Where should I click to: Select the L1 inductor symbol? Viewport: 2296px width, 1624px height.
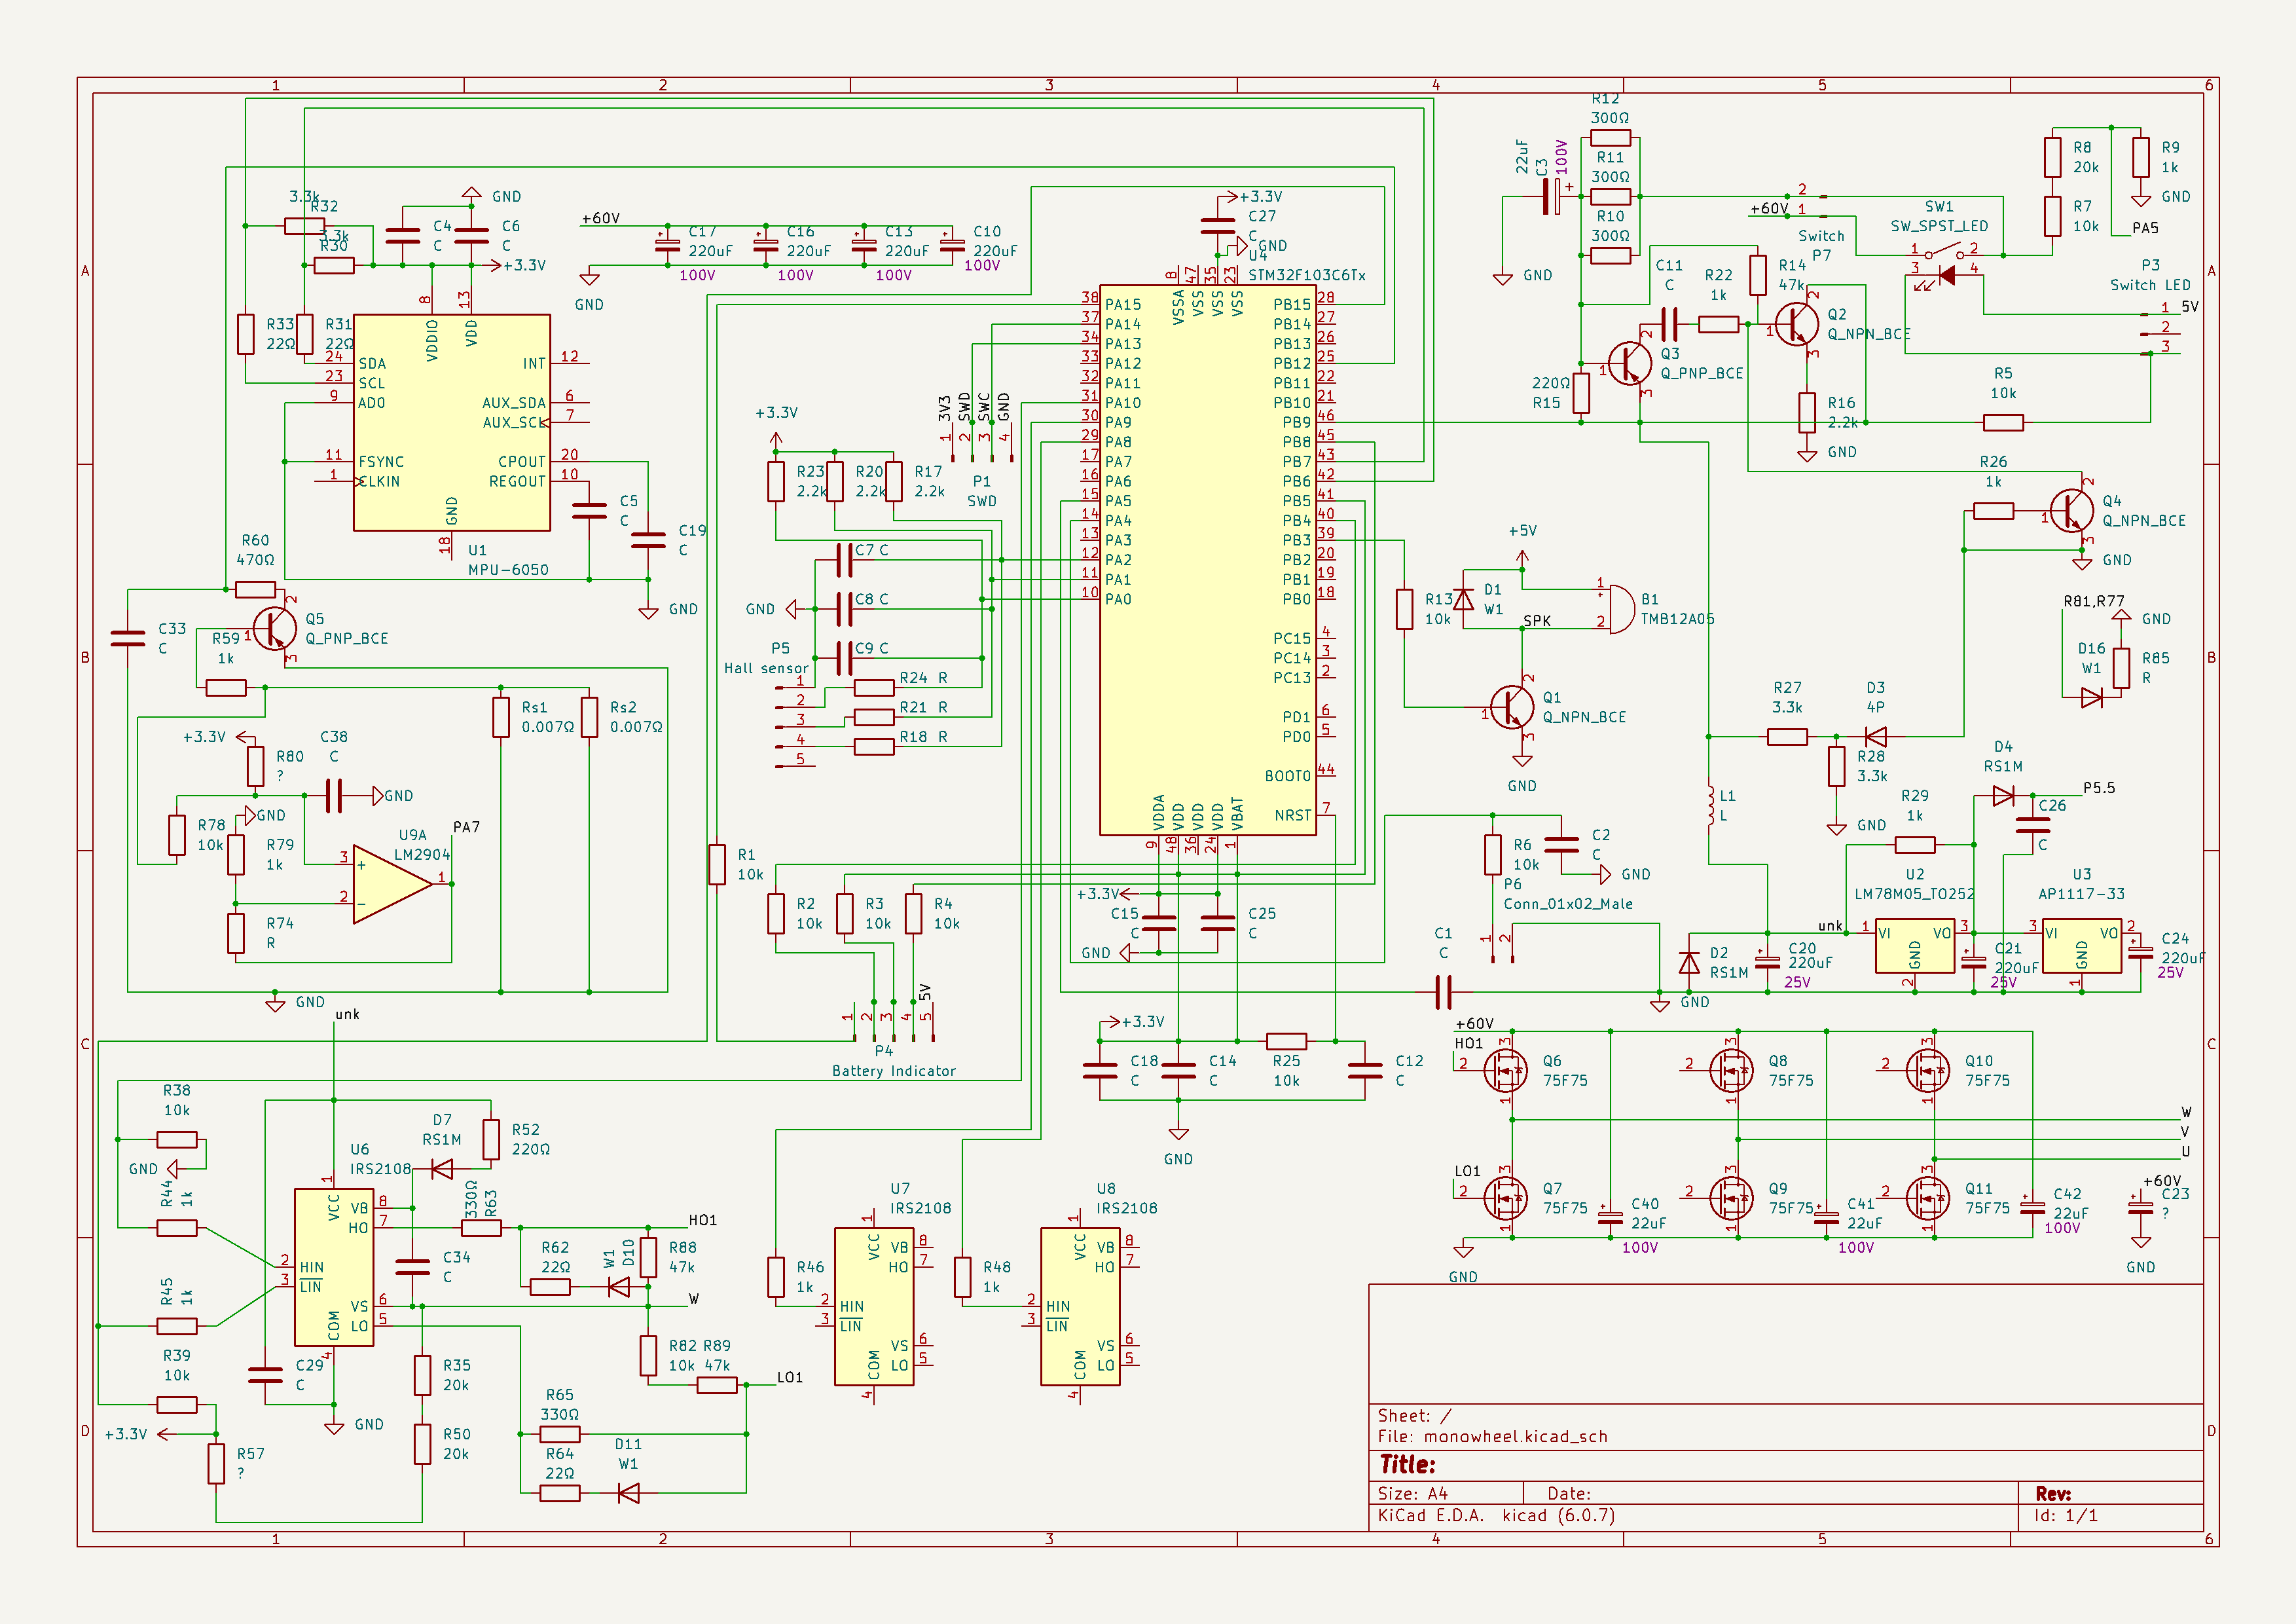click(1710, 806)
